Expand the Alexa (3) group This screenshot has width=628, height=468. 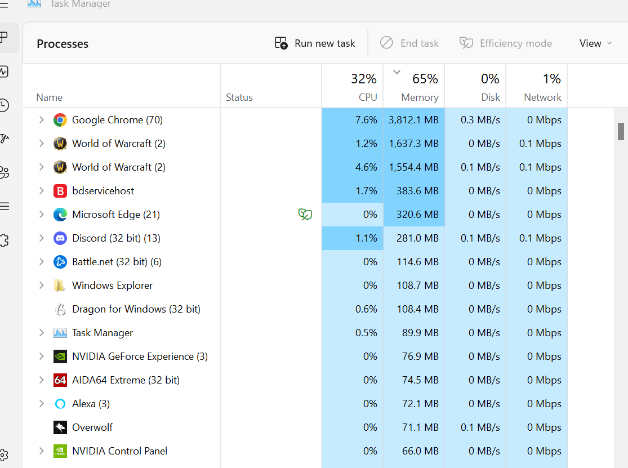point(41,403)
